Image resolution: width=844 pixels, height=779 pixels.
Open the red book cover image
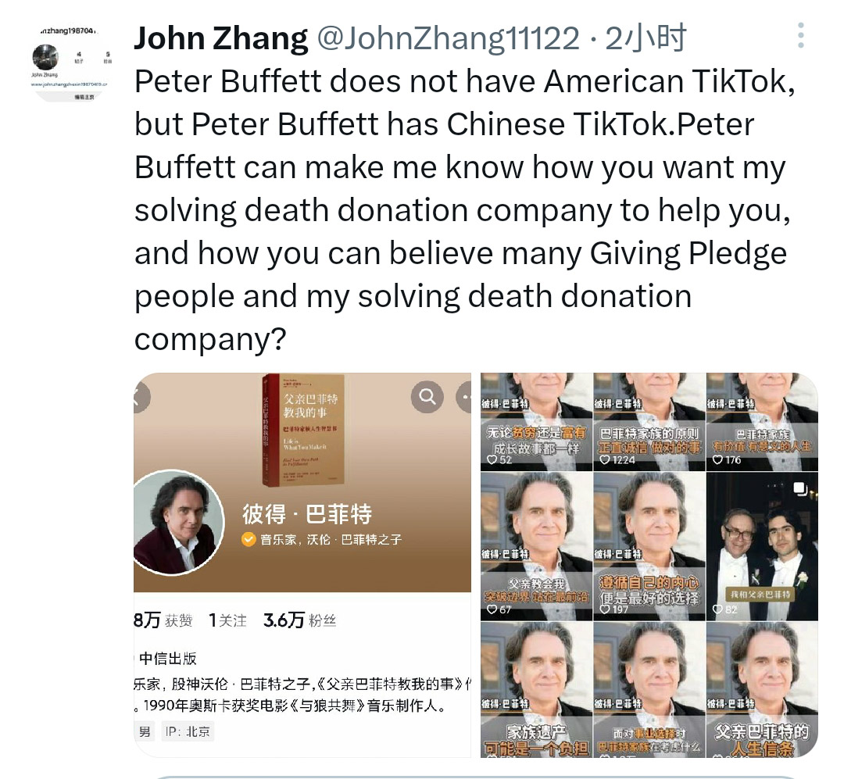pos(302,429)
